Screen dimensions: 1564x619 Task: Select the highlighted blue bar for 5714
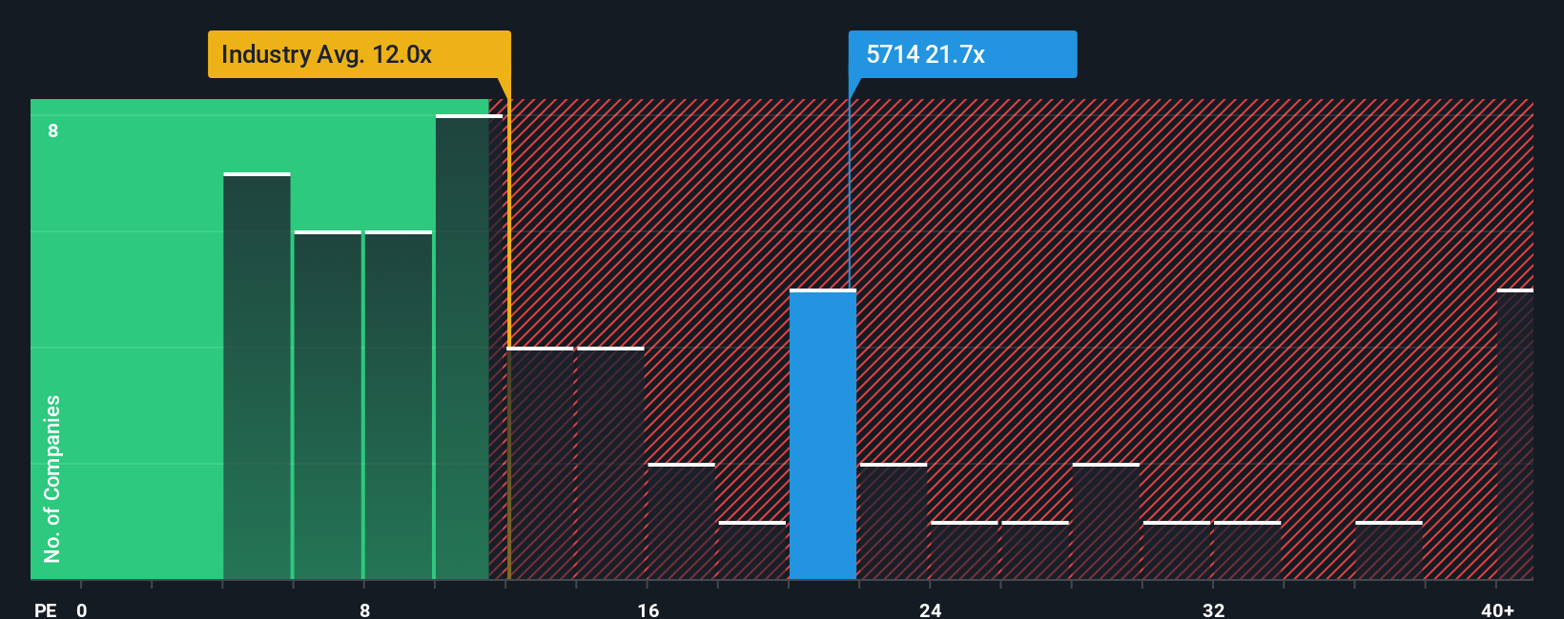(823, 434)
